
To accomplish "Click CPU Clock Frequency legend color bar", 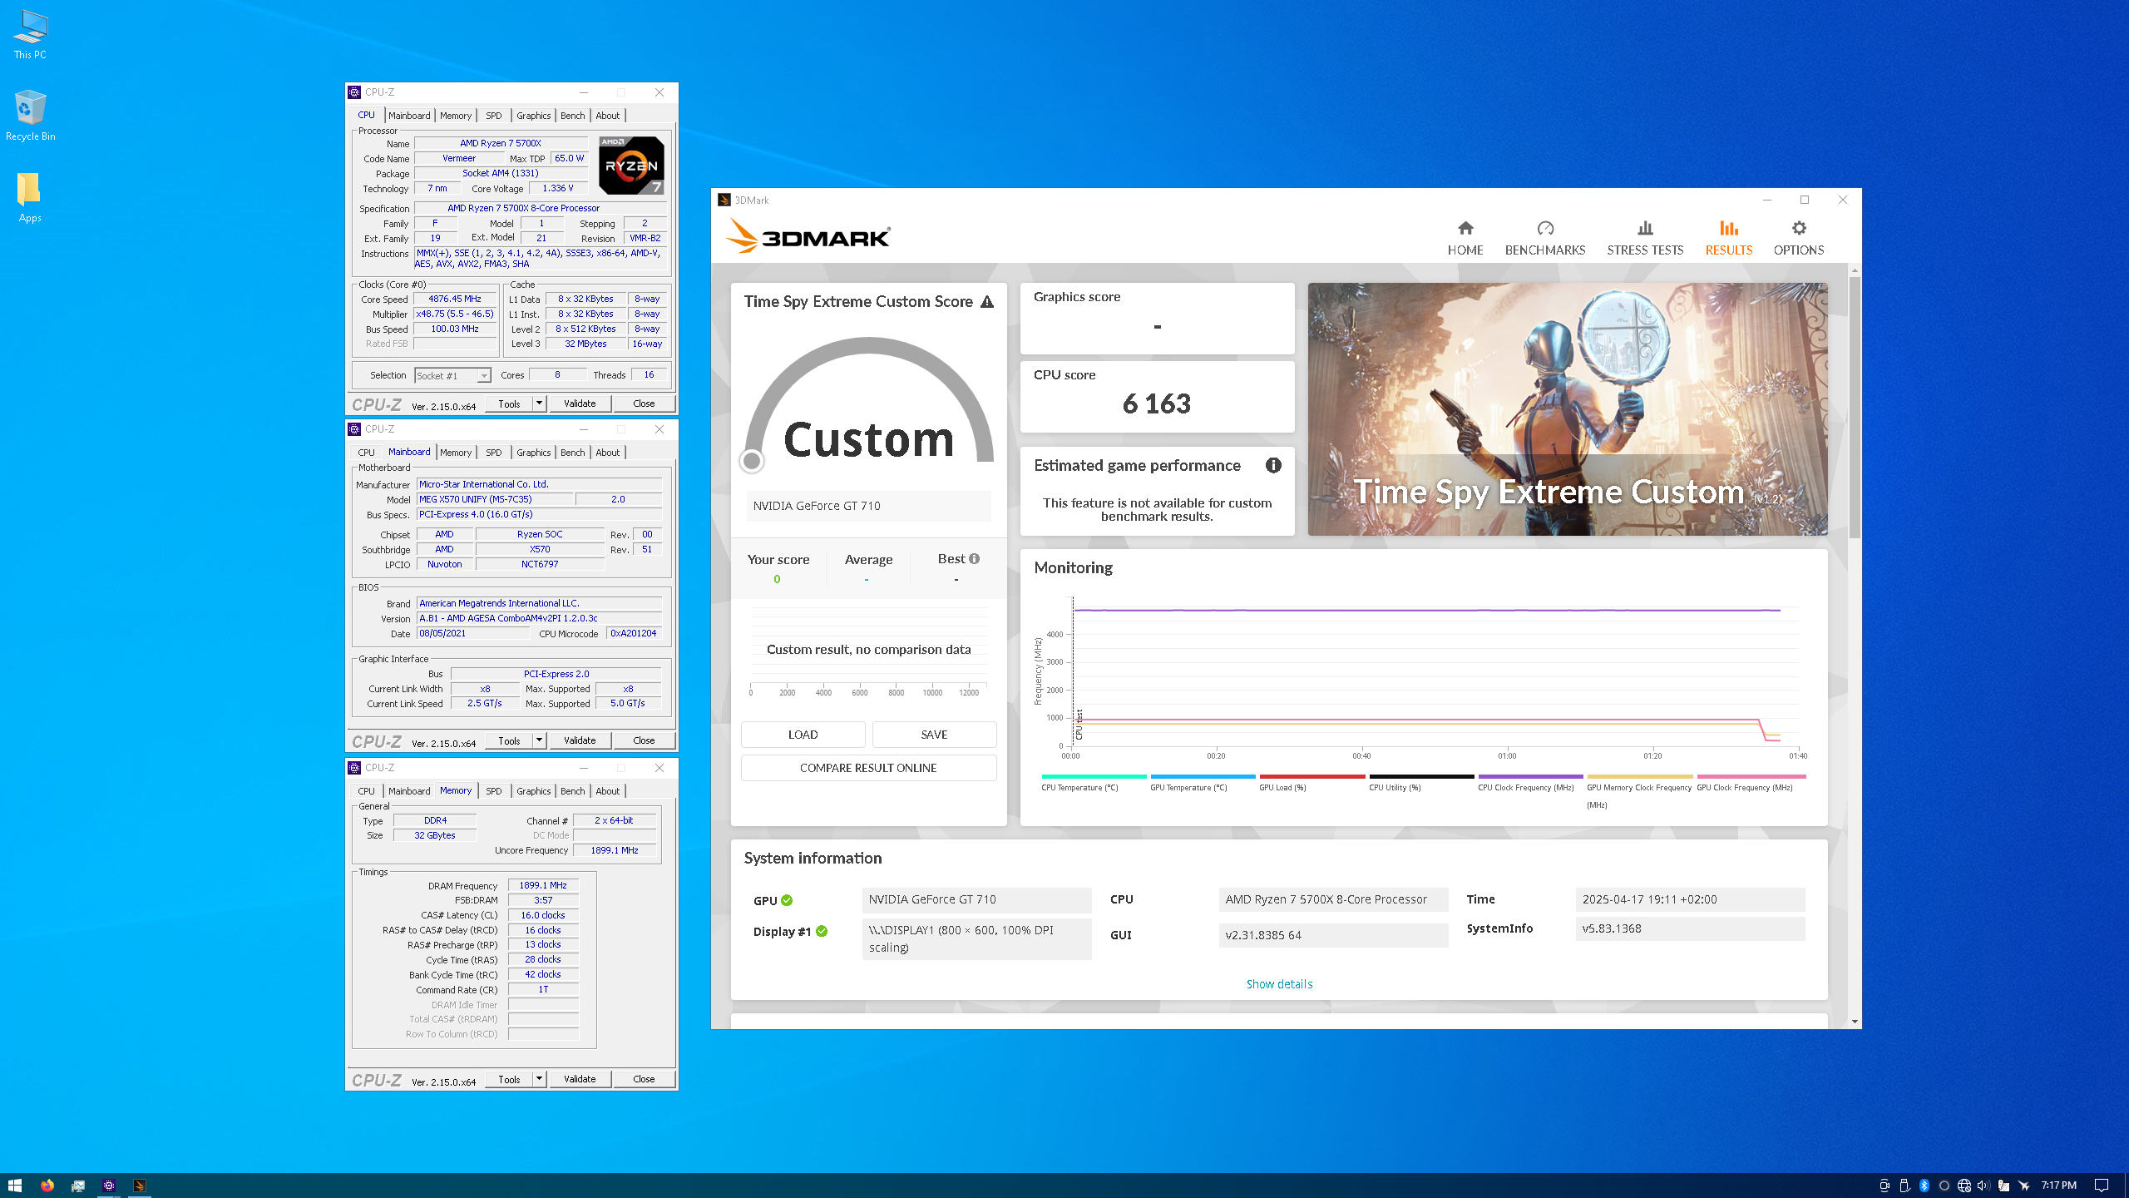I will [x=1530, y=776].
